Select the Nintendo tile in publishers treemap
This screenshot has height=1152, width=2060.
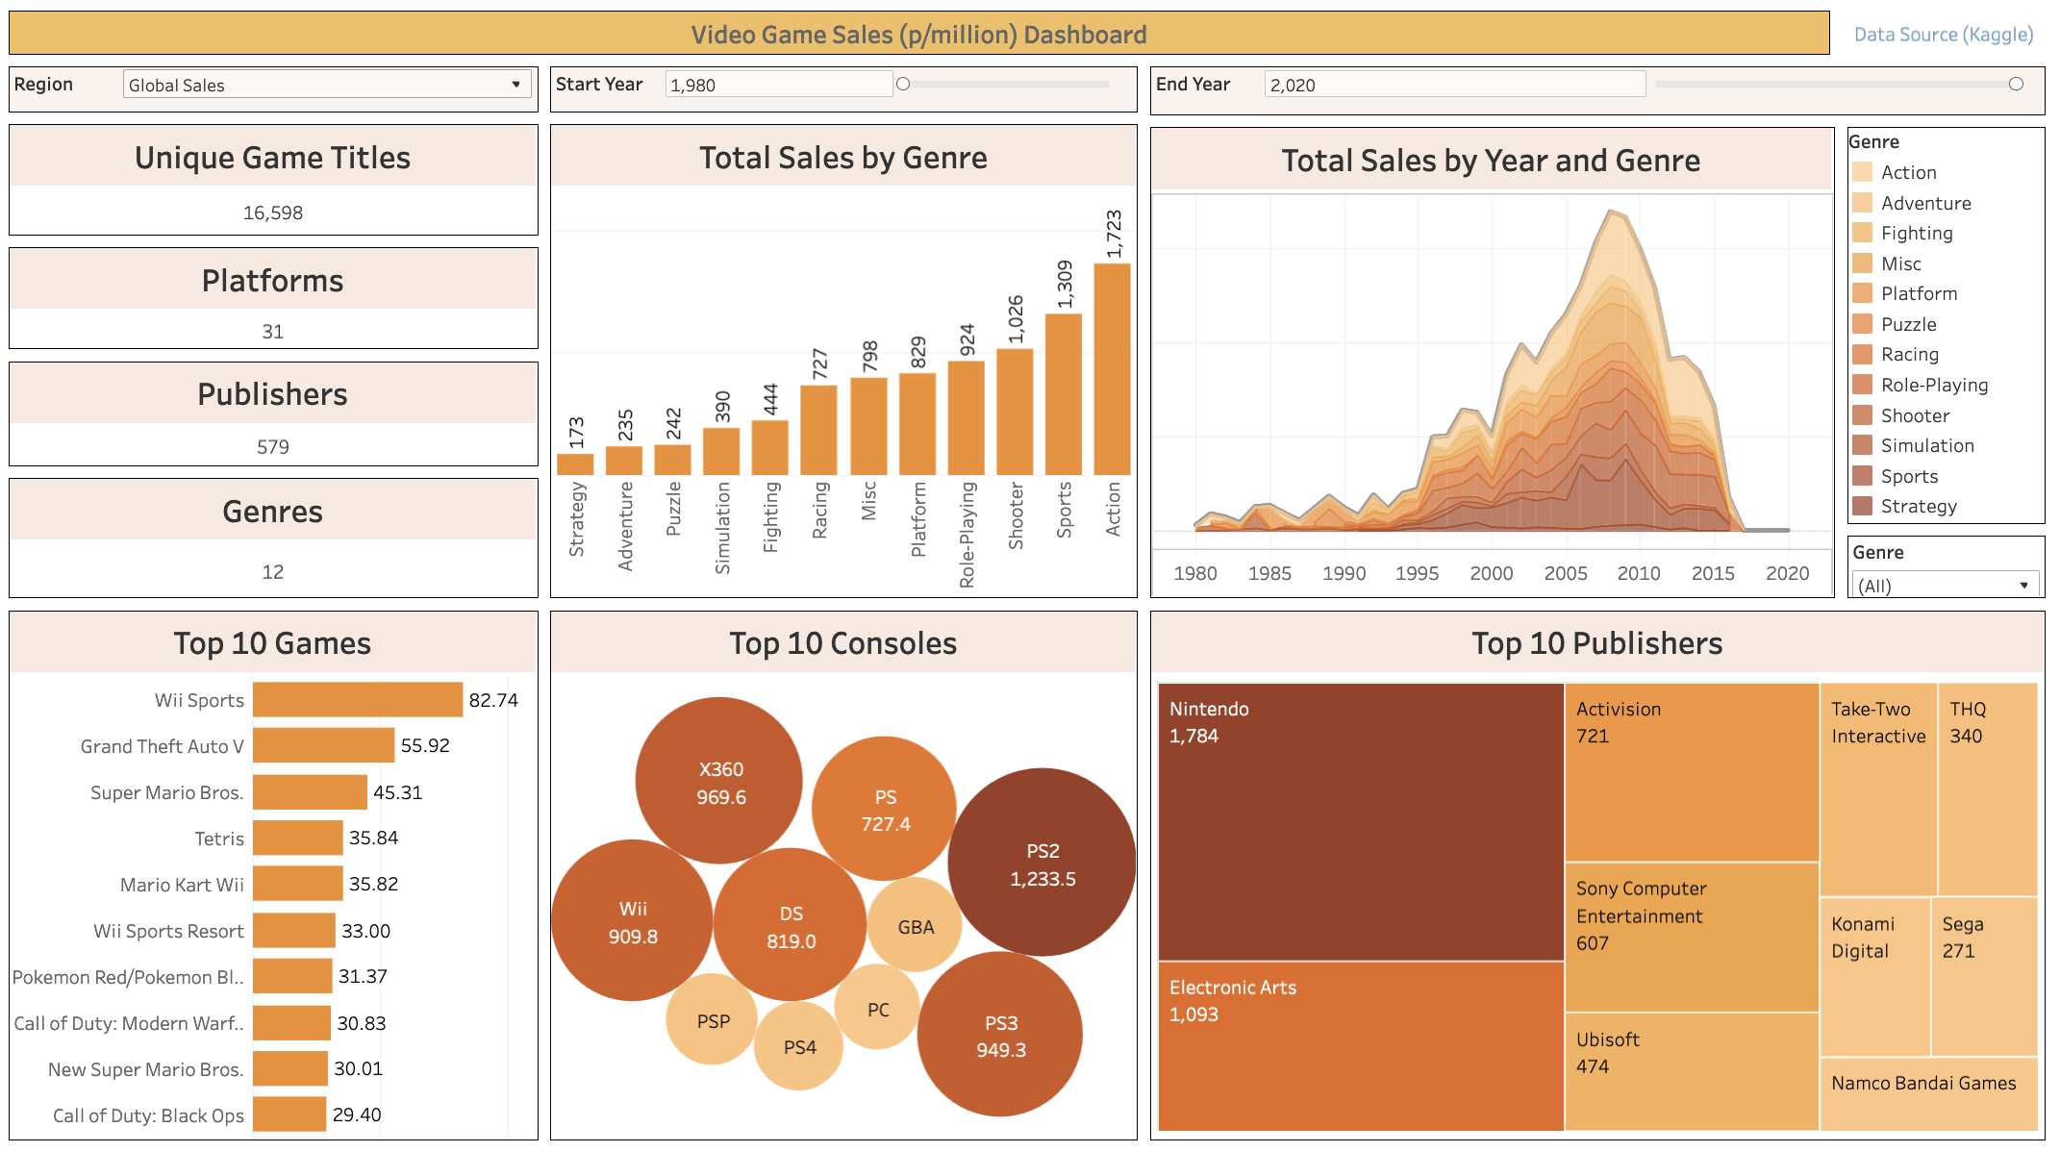point(1360,822)
